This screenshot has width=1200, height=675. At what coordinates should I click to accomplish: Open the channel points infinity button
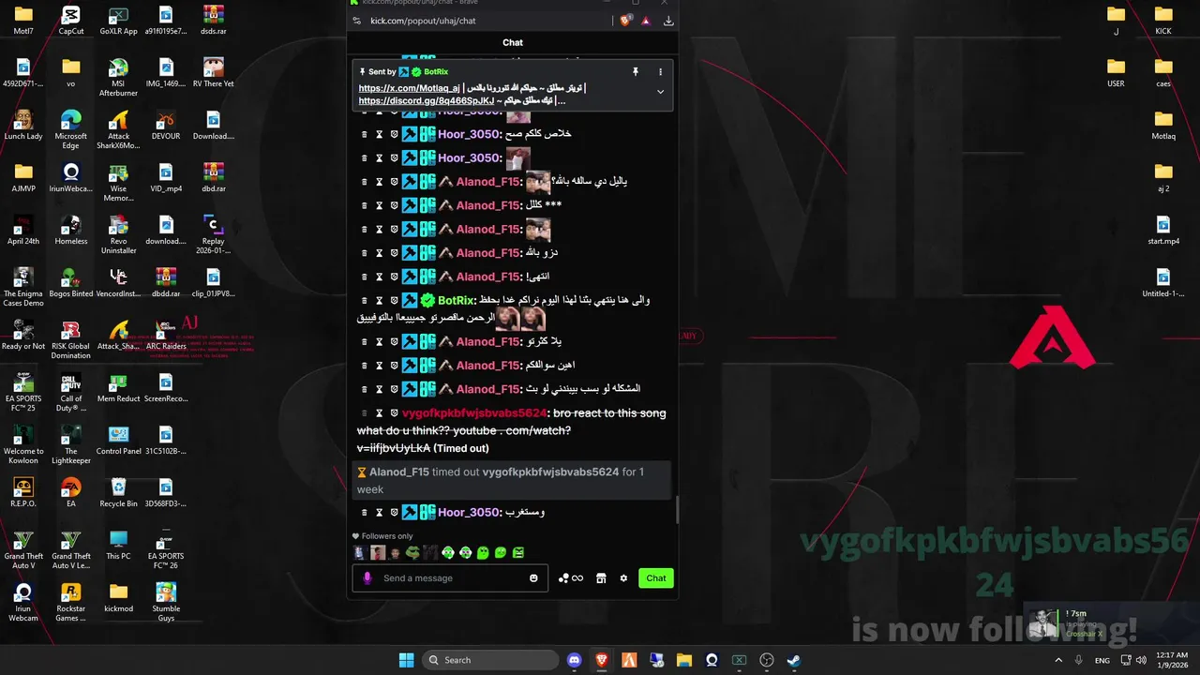tap(571, 578)
